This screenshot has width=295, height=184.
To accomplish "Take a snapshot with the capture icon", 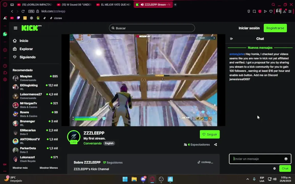I will [x=254, y=11].
